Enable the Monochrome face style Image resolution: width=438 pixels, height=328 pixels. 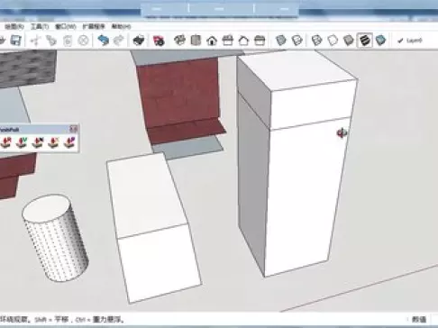(x=380, y=40)
